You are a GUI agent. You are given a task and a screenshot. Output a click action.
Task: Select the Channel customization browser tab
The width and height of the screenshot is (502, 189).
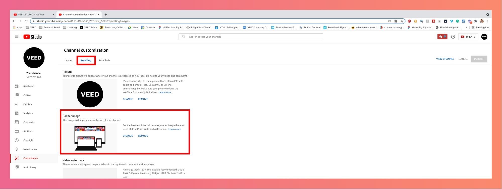click(79, 15)
